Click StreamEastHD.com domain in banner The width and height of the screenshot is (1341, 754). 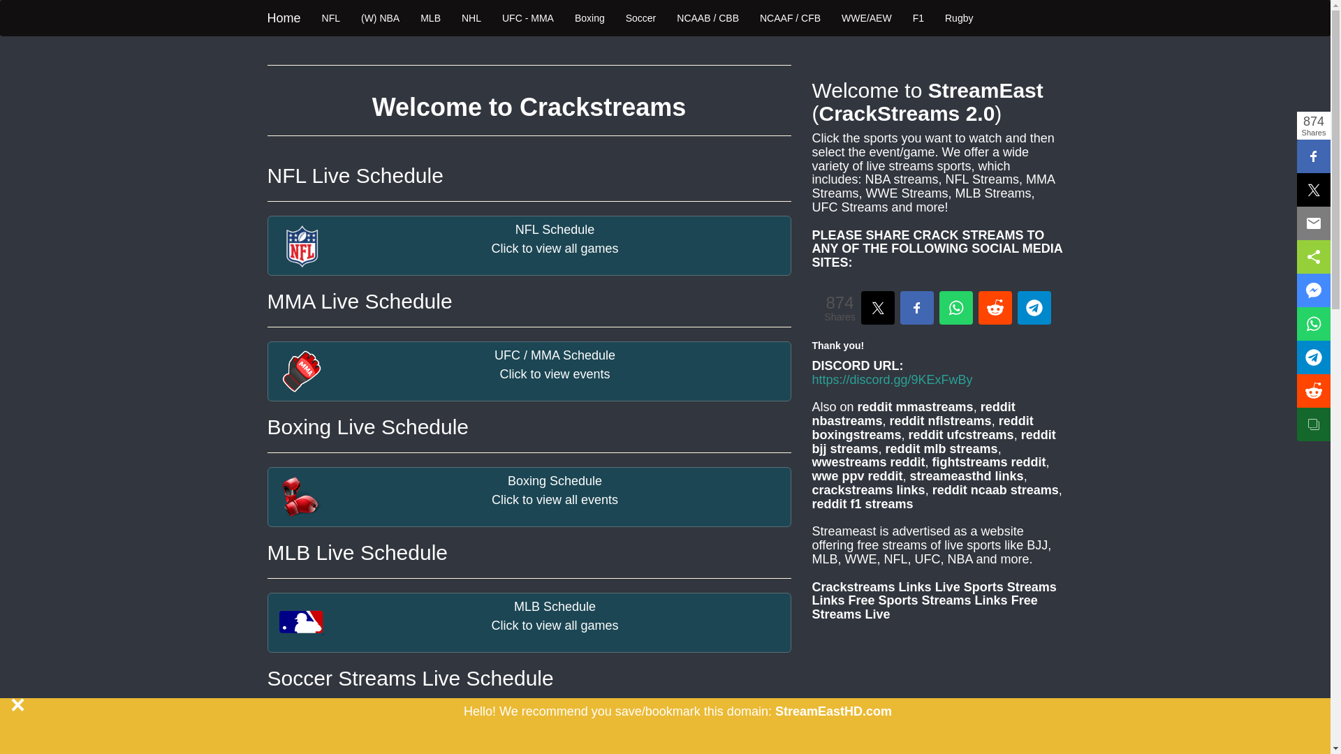(x=833, y=711)
